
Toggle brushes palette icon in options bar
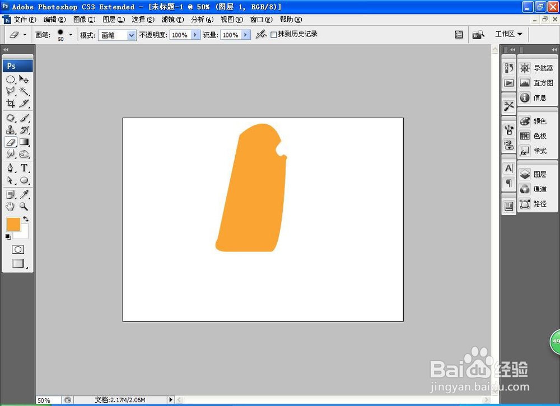coord(459,35)
